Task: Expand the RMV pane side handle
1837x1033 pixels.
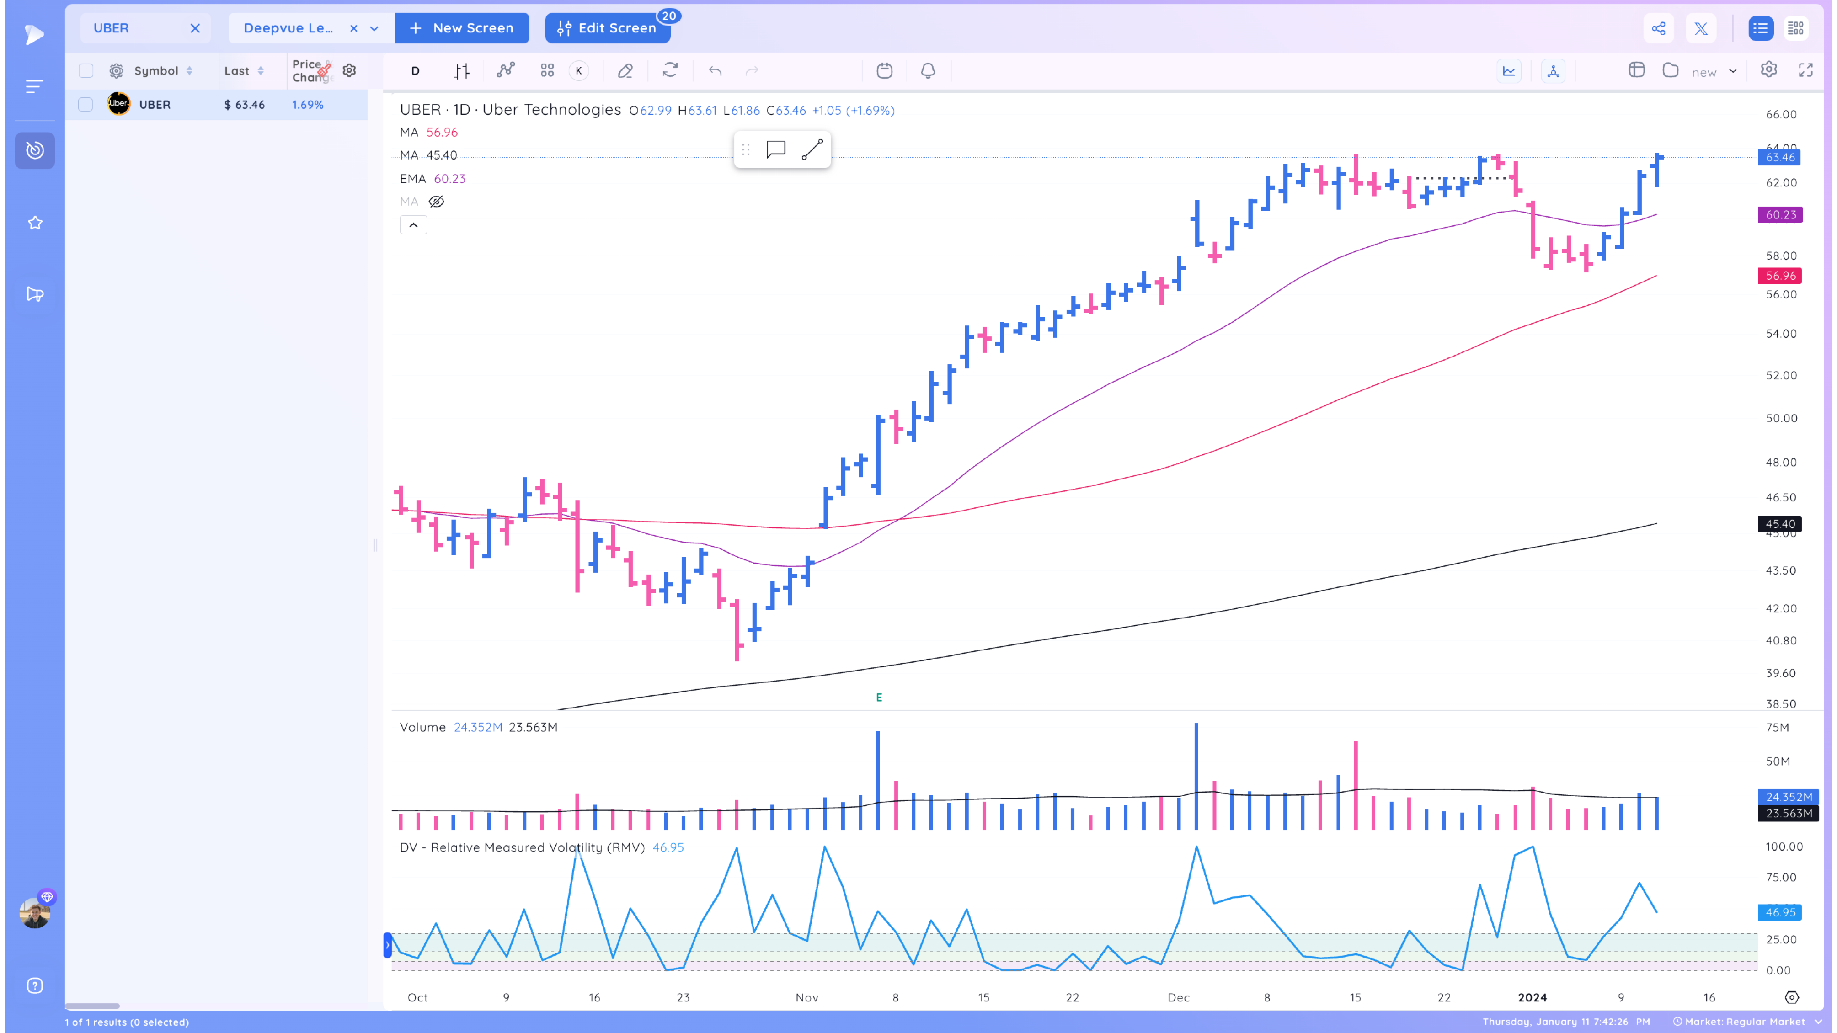Action: click(x=387, y=945)
